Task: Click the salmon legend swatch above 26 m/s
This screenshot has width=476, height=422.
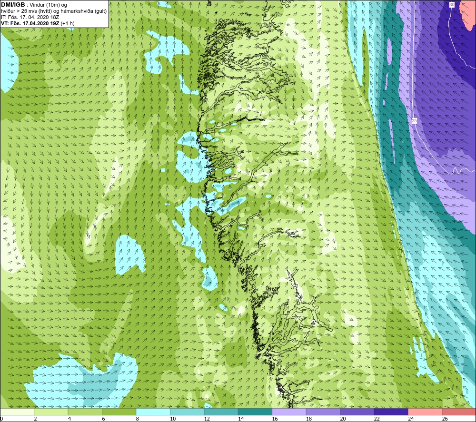Action: (x=459, y=412)
